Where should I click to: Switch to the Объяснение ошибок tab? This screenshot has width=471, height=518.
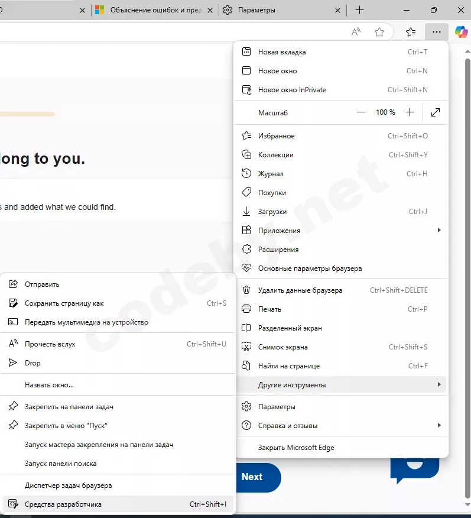point(155,10)
